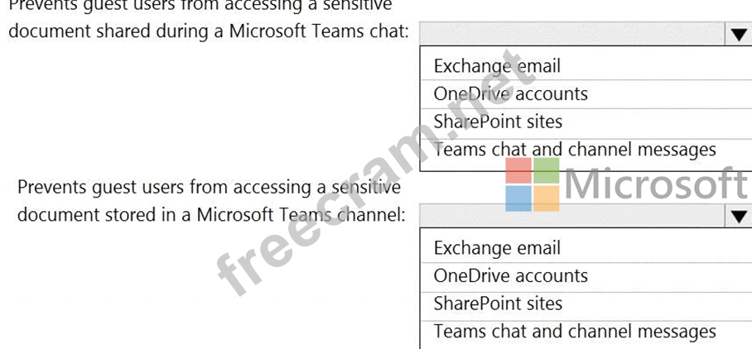Click the yellow square of Microsoft logo
Image resolution: width=752 pixels, height=349 pixels.
[x=547, y=198]
